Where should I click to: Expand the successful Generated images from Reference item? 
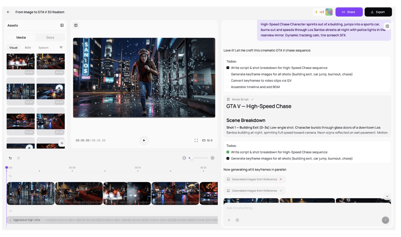(255, 190)
